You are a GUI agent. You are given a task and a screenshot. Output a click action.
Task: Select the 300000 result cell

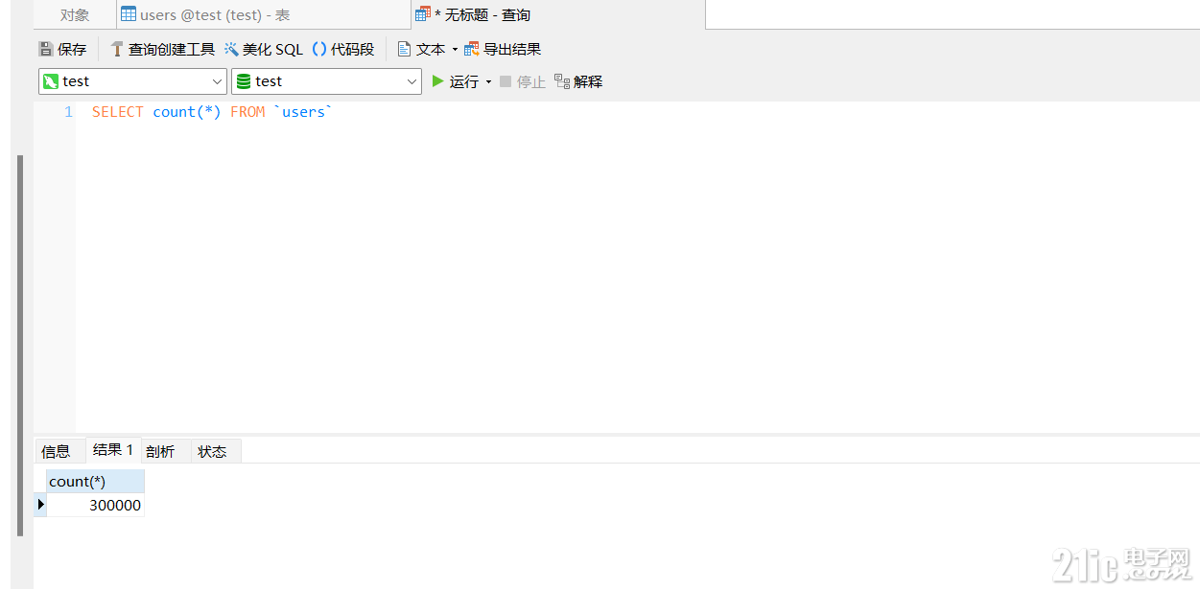click(x=95, y=505)
